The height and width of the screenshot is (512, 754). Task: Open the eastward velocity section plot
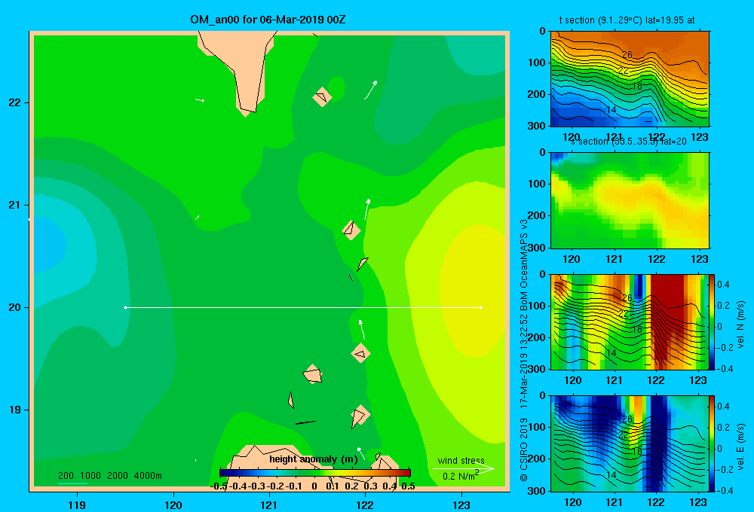click(x=630, y=443)
